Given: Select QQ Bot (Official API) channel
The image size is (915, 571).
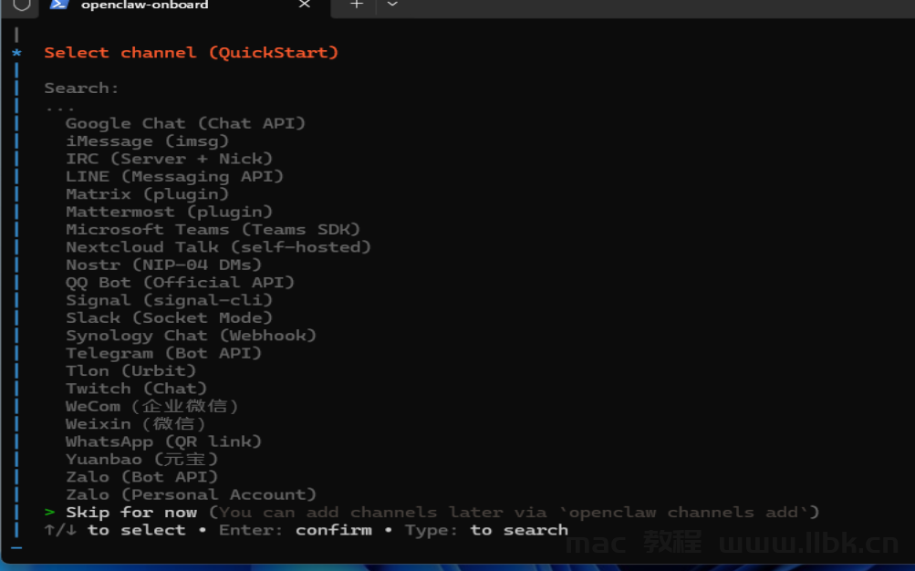Looking at the screenshot, I should click(180, 282).
